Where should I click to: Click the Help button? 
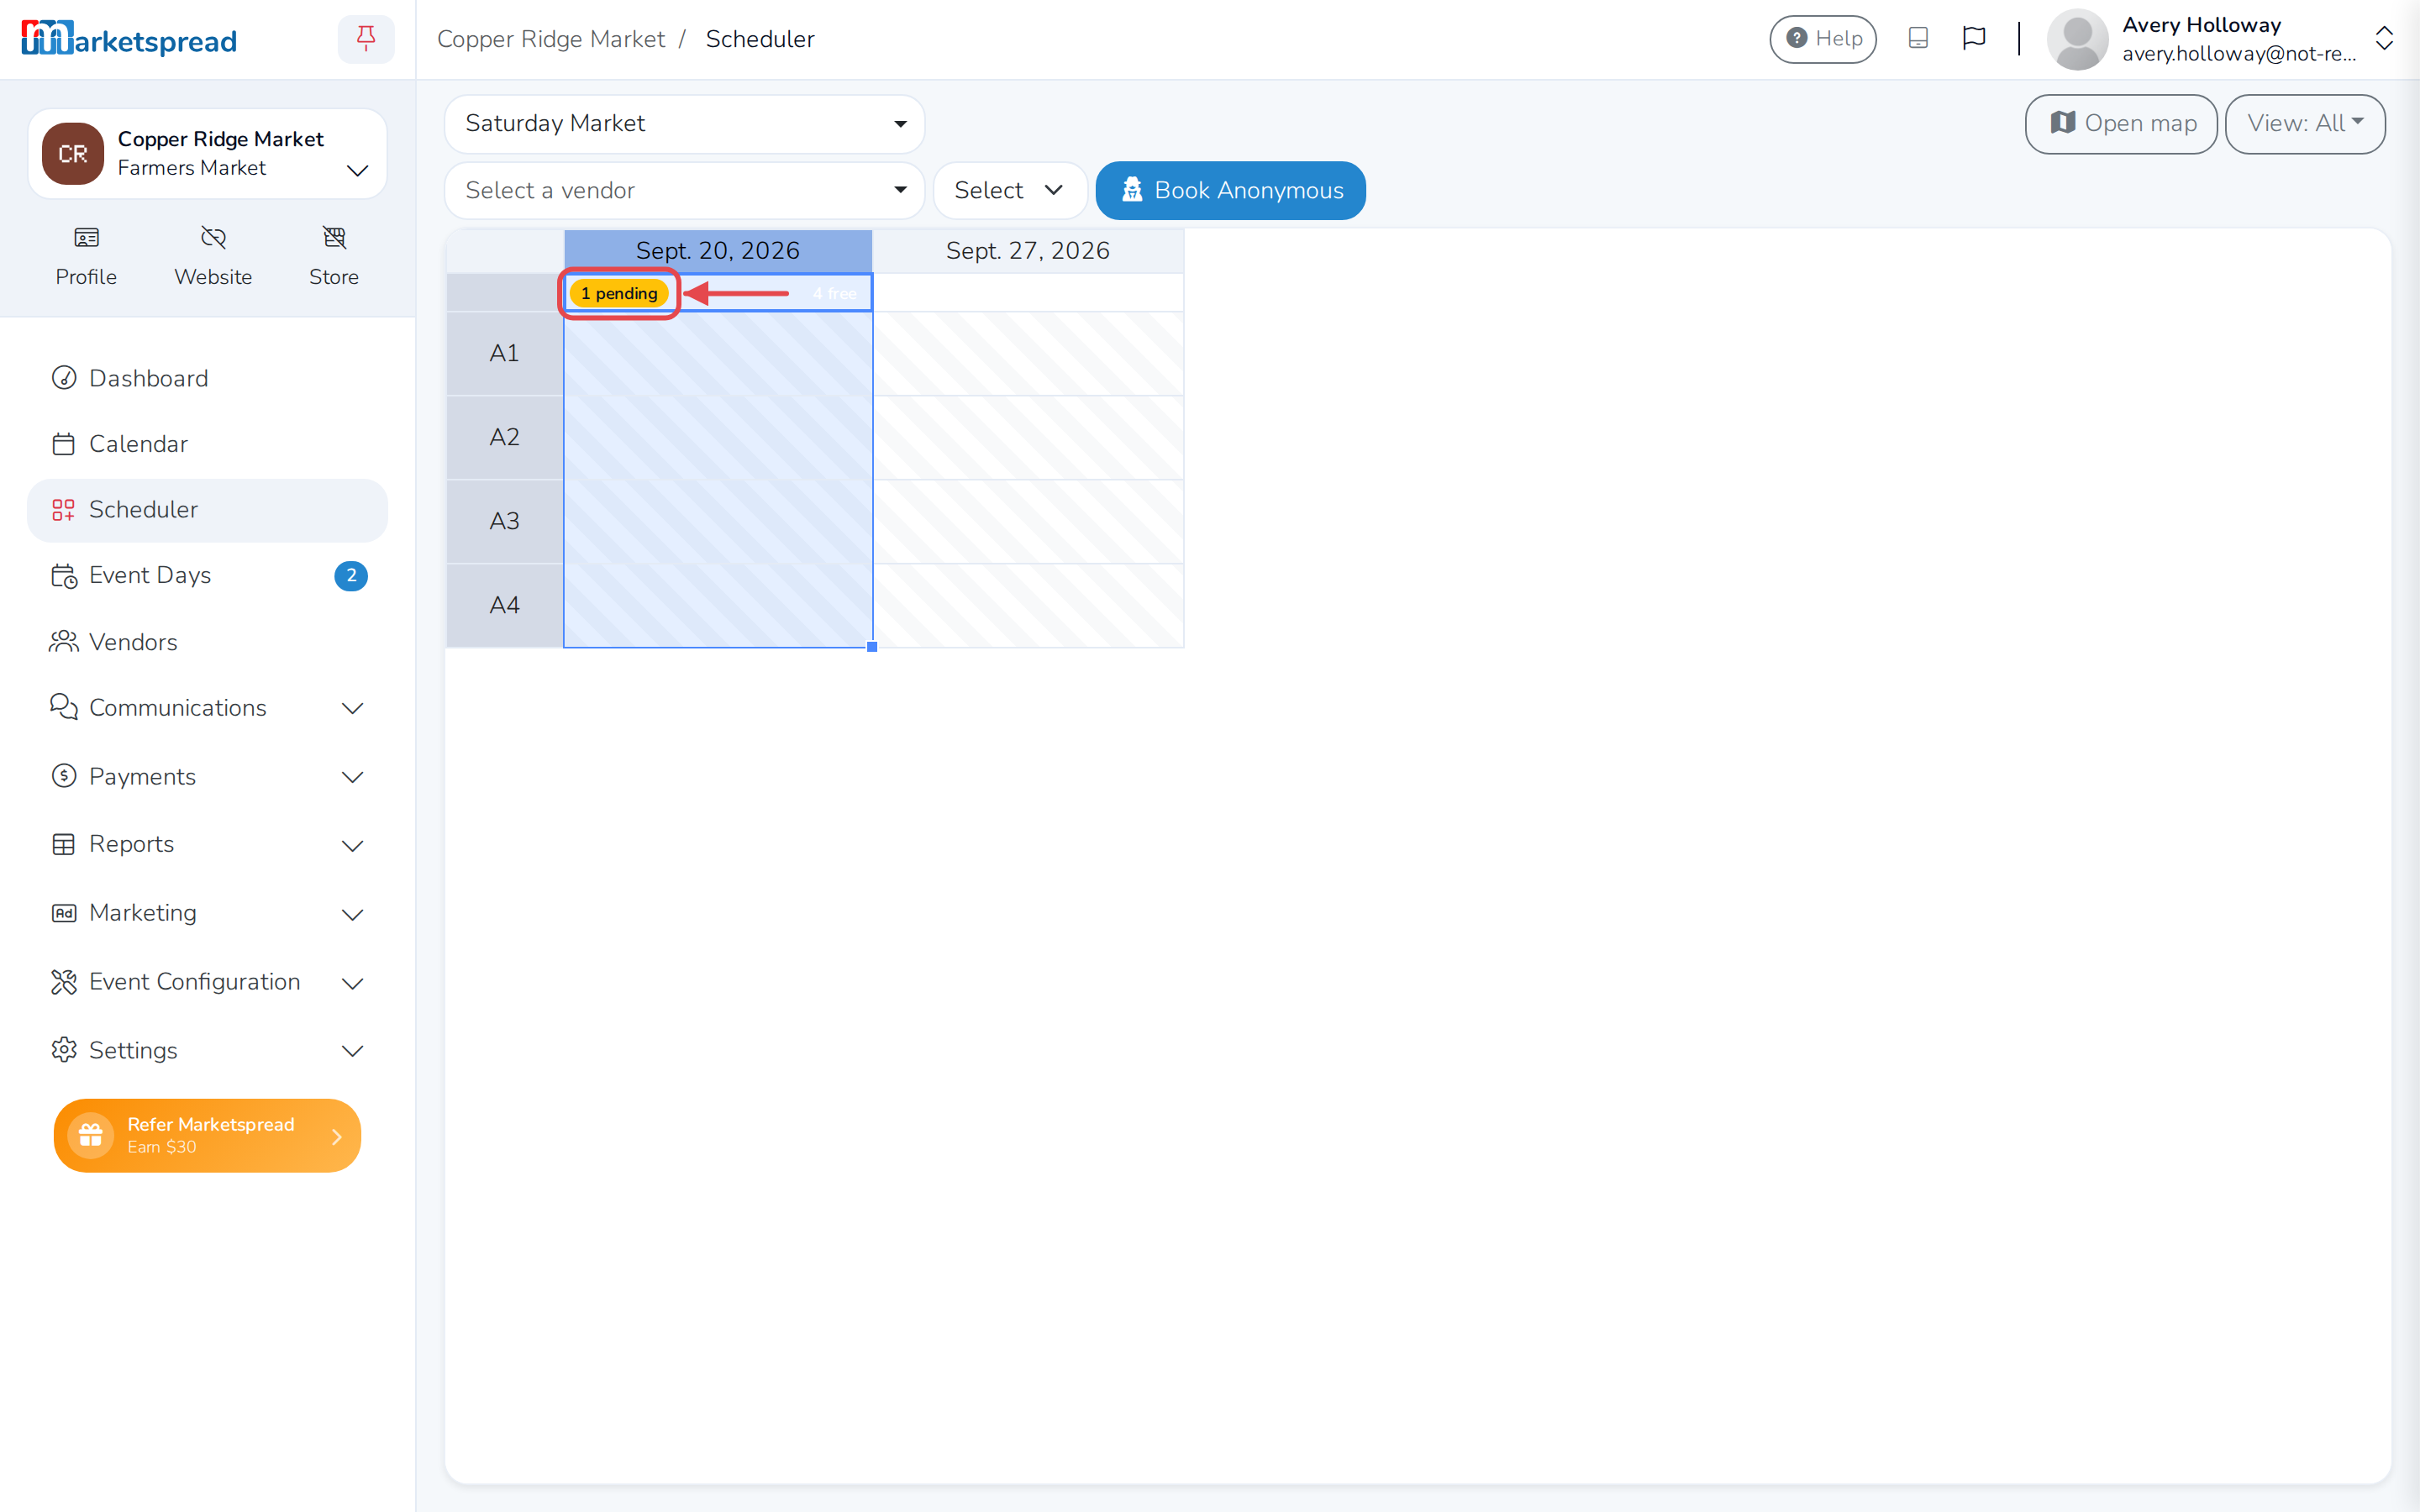1823,39
